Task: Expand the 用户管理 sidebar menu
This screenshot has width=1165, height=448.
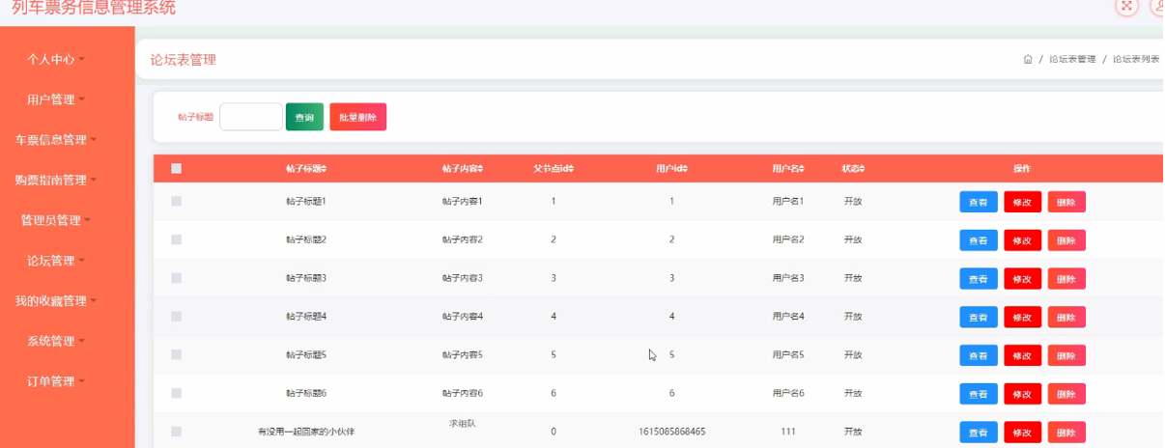Action: pyautogui.click(x=57, y=99)
